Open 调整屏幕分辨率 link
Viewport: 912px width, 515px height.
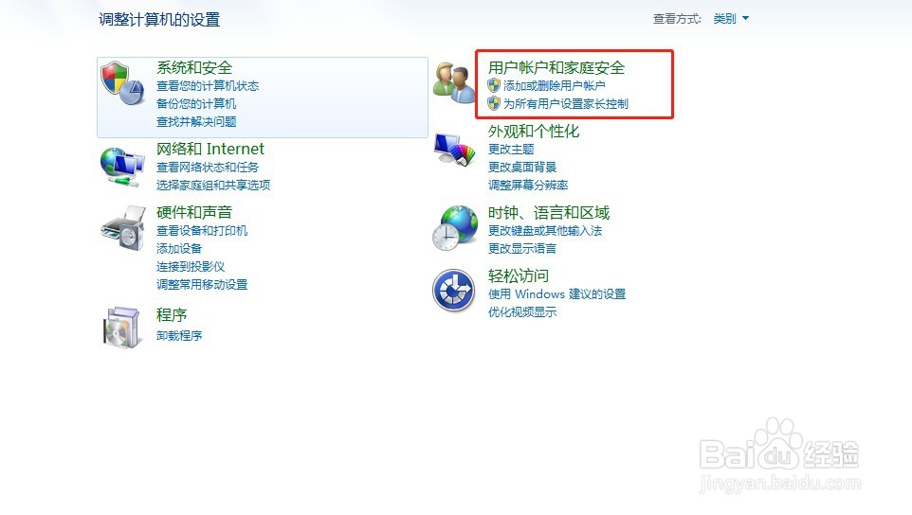point(528,186)
